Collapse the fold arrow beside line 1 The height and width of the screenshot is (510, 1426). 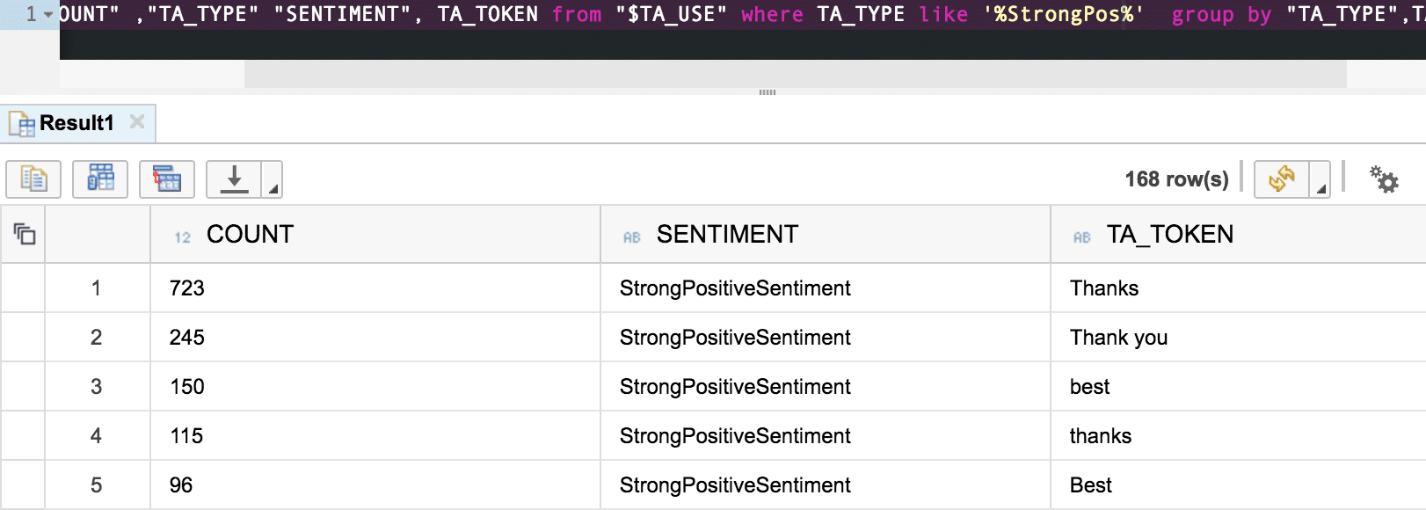[x=48, y=15]
